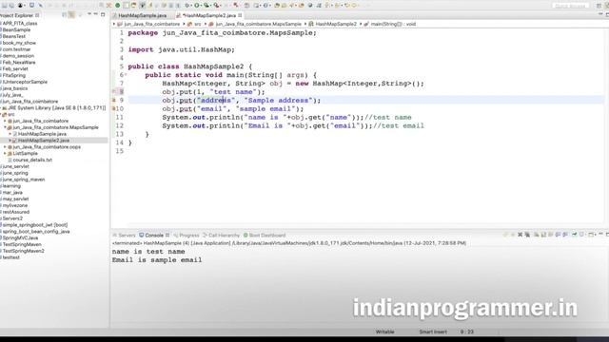The width and height of the screenshot is (609, 342).
Task: Maximize the Project Explorer panel
Action: pyautogui.click(x=103, y=15)
